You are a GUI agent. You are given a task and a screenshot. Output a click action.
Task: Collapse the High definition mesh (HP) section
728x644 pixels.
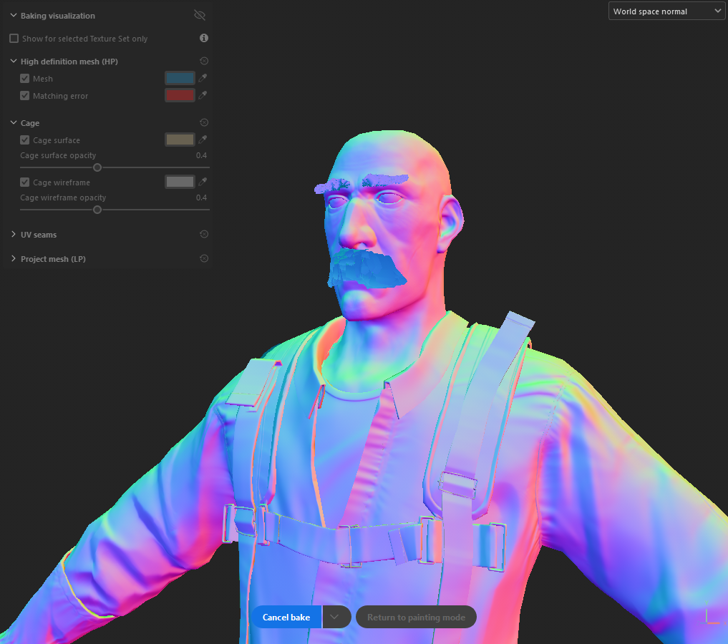(14, 62)
